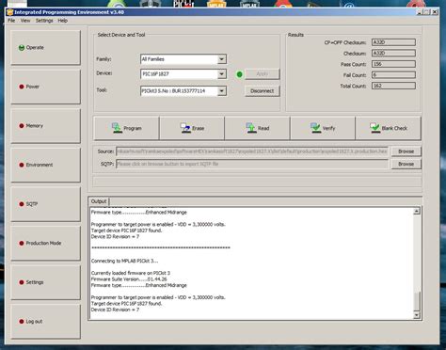
Task: Click the SQTP file path field
Action: [252, 164]
